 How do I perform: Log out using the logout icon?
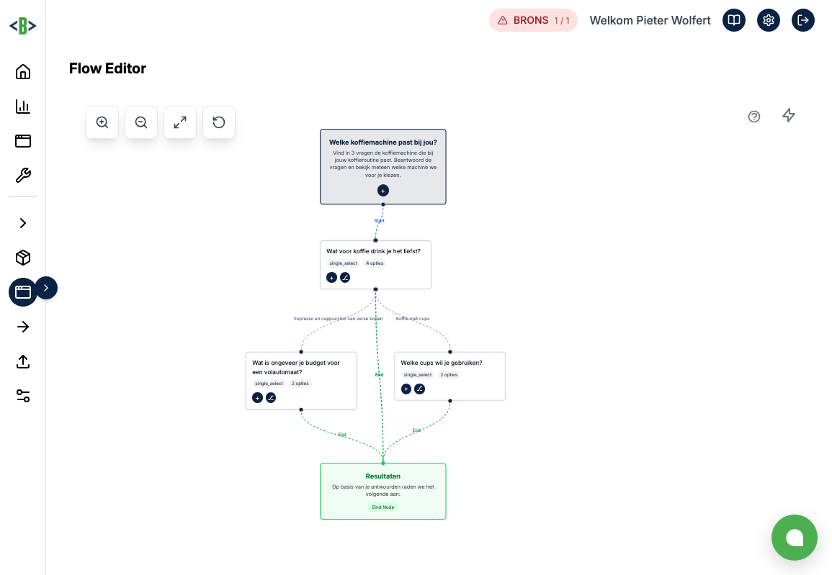[803, 20]
